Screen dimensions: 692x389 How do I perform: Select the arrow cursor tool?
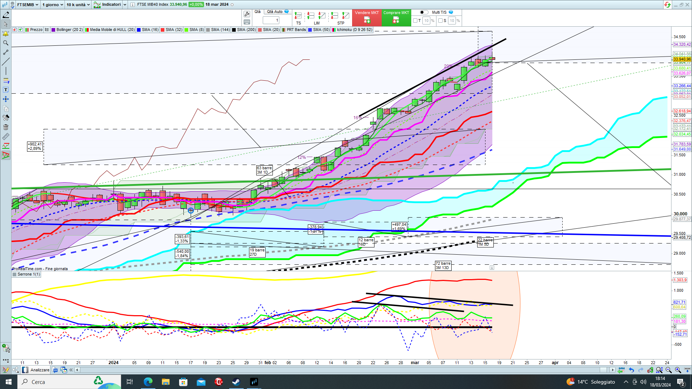coord(6,24)
